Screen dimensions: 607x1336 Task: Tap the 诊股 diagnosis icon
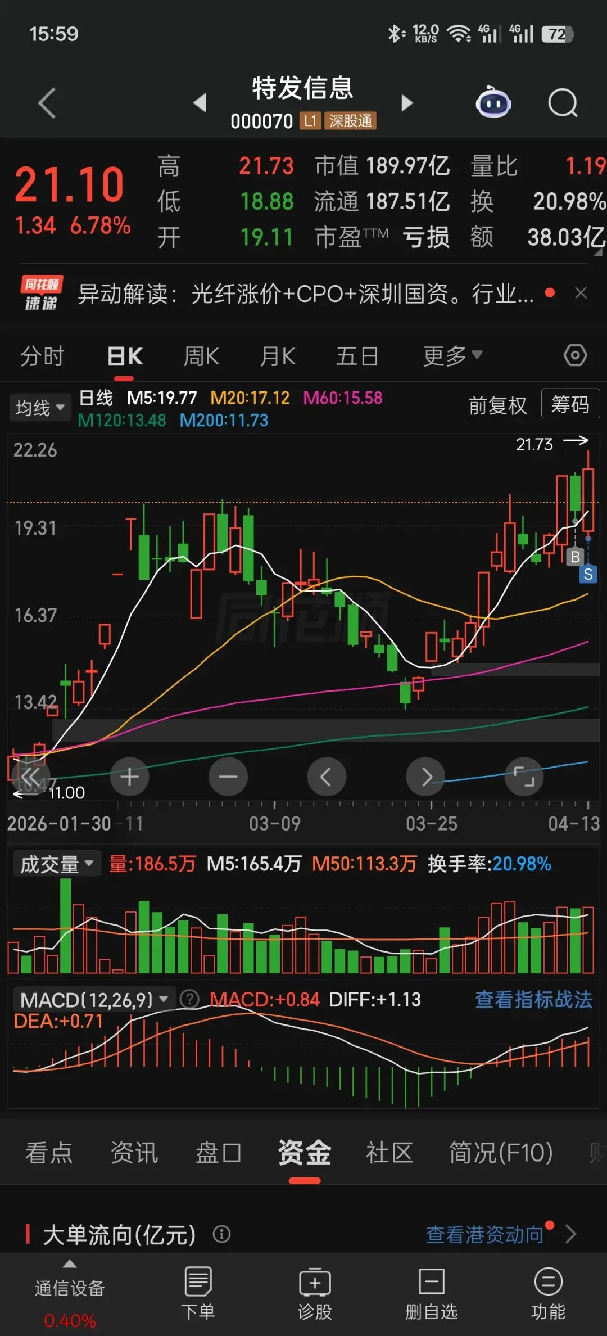click(x=315, y=1293)
